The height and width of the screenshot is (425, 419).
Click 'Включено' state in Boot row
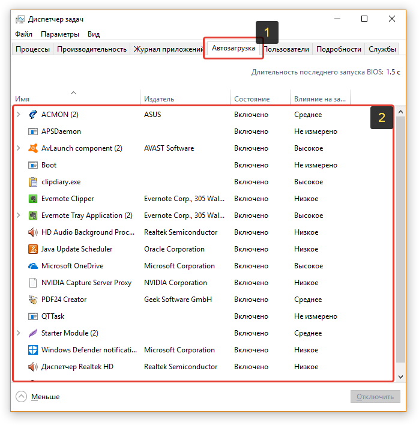click(x=251, y=165)
